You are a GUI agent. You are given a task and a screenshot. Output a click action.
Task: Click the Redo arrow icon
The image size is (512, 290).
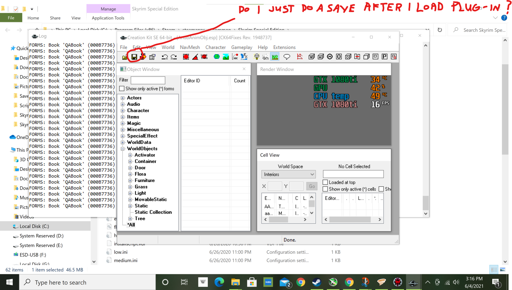coord(174,57)
